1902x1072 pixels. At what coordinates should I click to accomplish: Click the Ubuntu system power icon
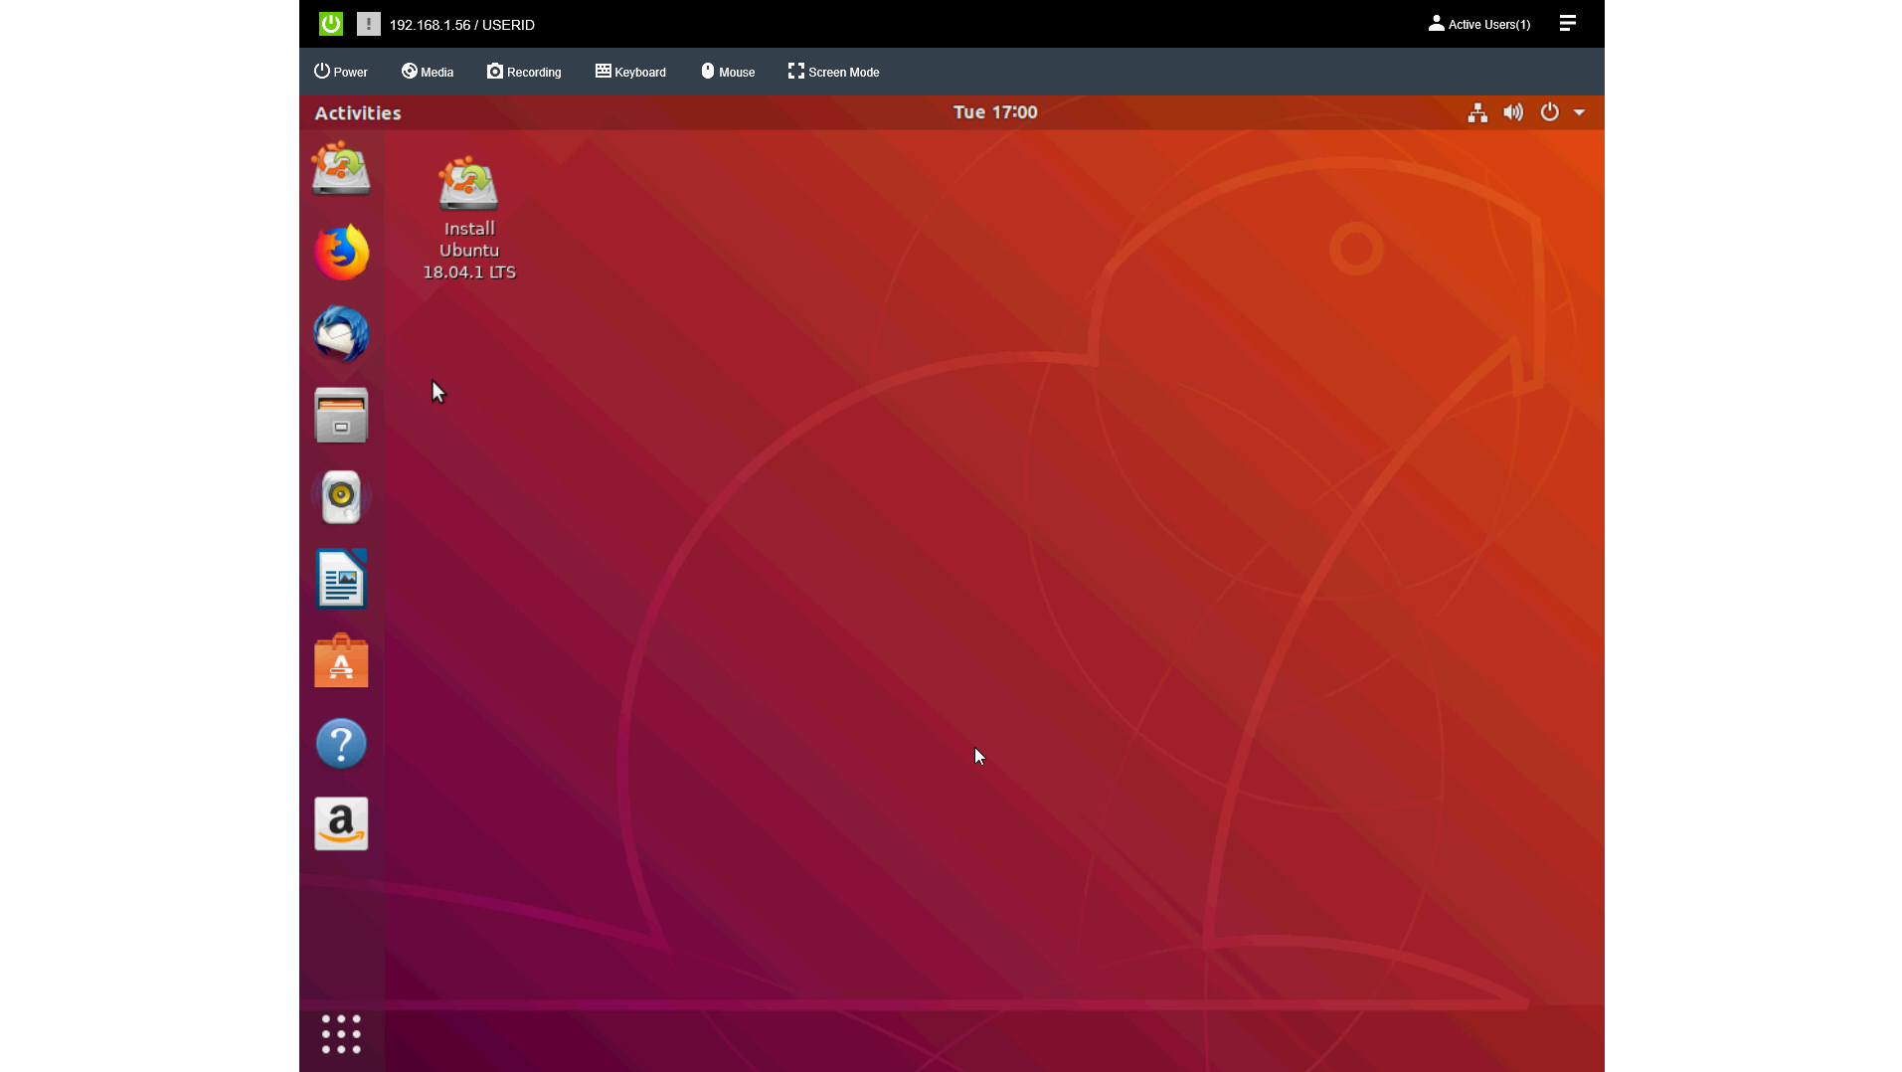(x=1549, y=112)
